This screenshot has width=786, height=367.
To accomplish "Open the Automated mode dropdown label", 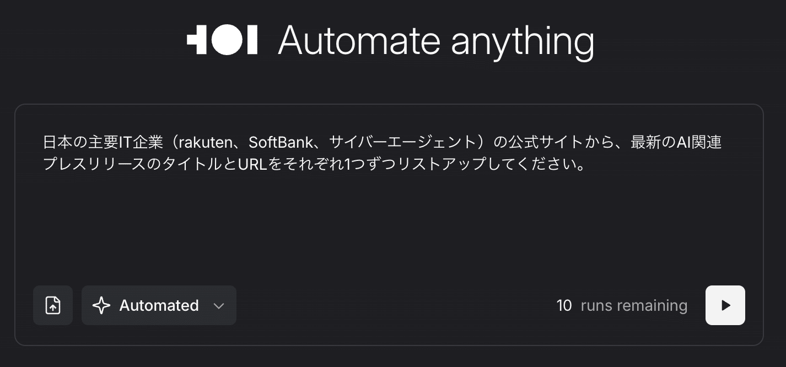I will (159, 305).
